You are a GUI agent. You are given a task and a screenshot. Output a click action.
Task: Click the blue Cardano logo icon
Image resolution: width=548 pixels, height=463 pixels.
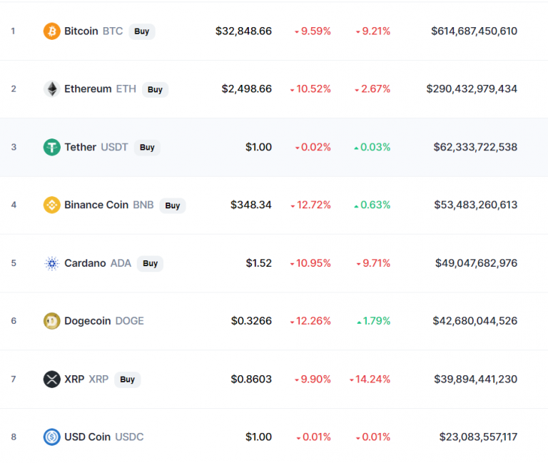coord(51,263)
